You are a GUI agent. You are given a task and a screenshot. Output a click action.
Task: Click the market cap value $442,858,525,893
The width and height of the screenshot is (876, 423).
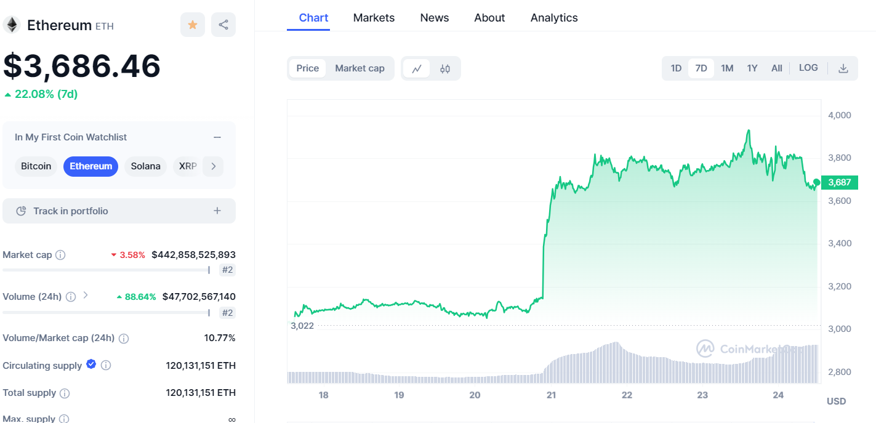coord(194,255)
